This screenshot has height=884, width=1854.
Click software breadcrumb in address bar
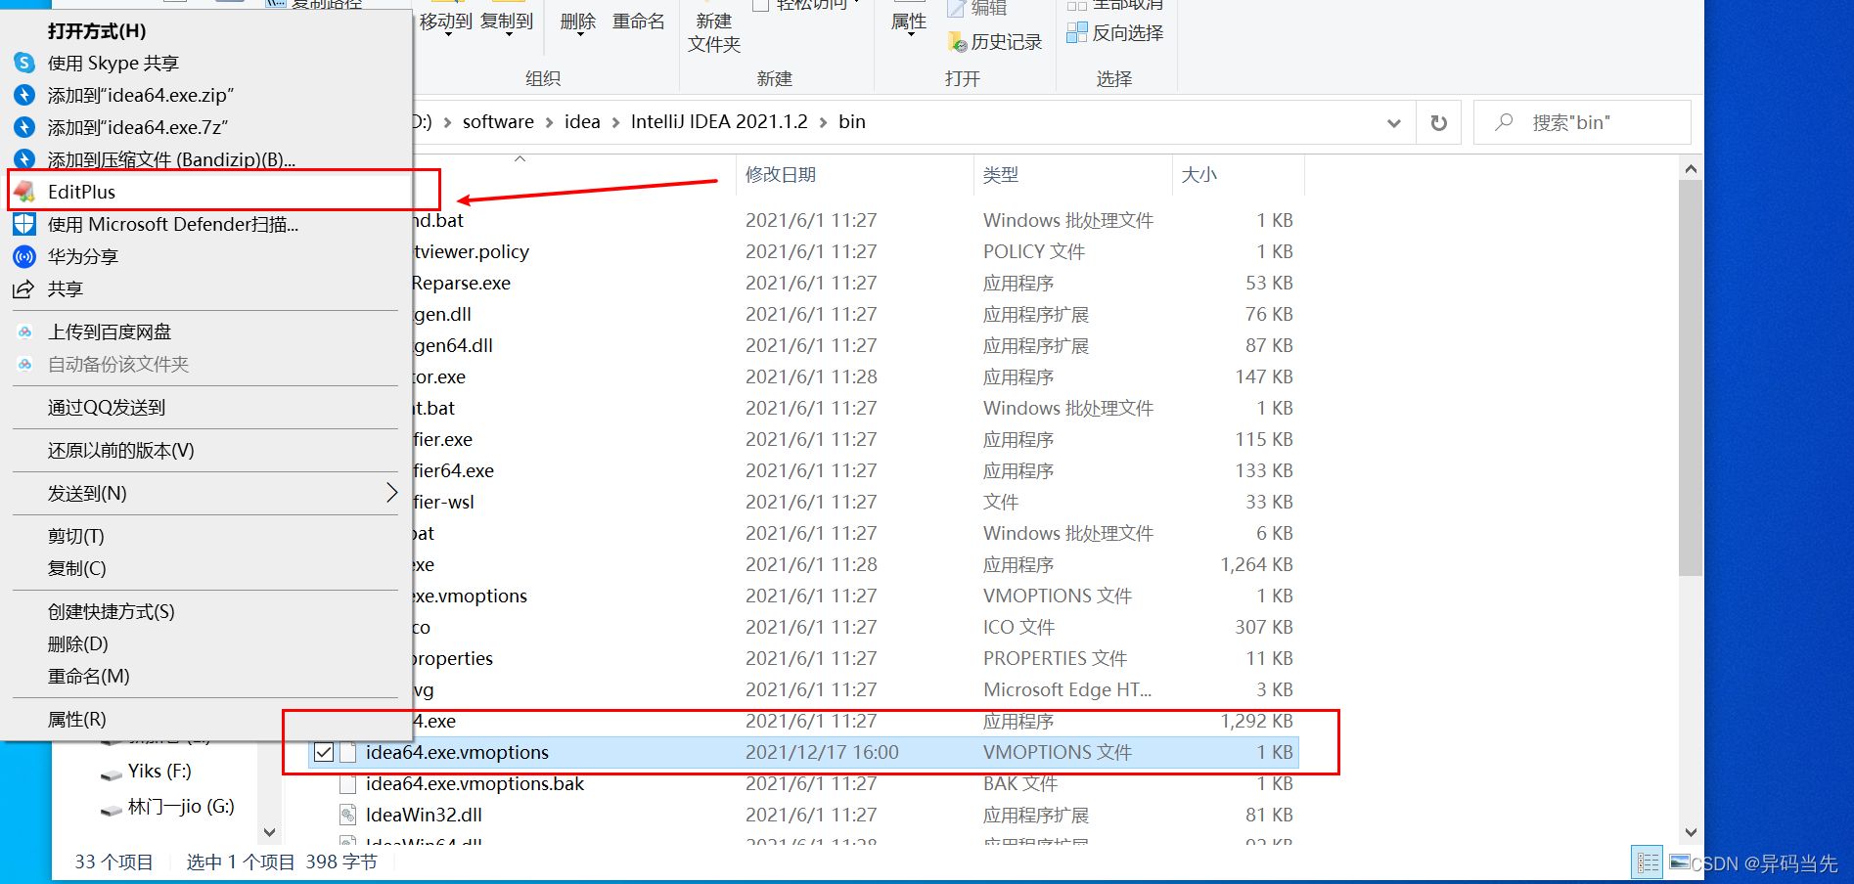click(498, 122)
